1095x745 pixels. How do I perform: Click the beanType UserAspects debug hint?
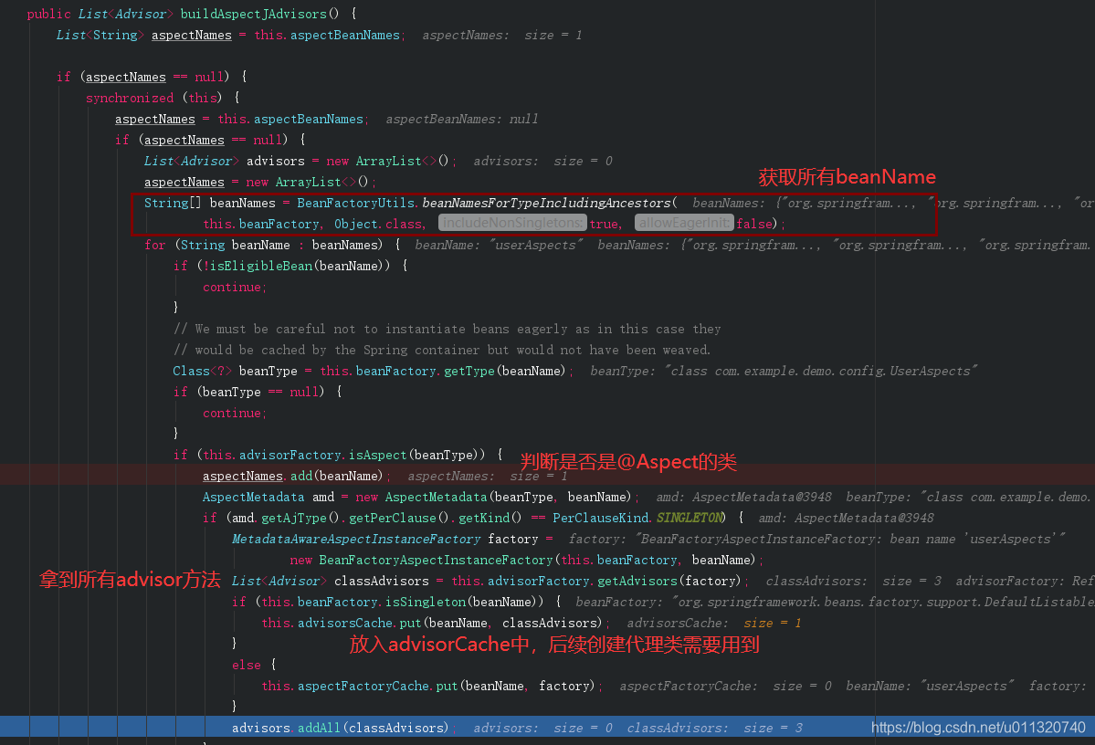[784, 371]
